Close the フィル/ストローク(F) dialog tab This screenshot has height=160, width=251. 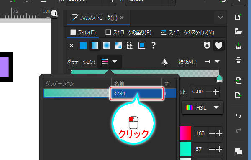(122, 17)
